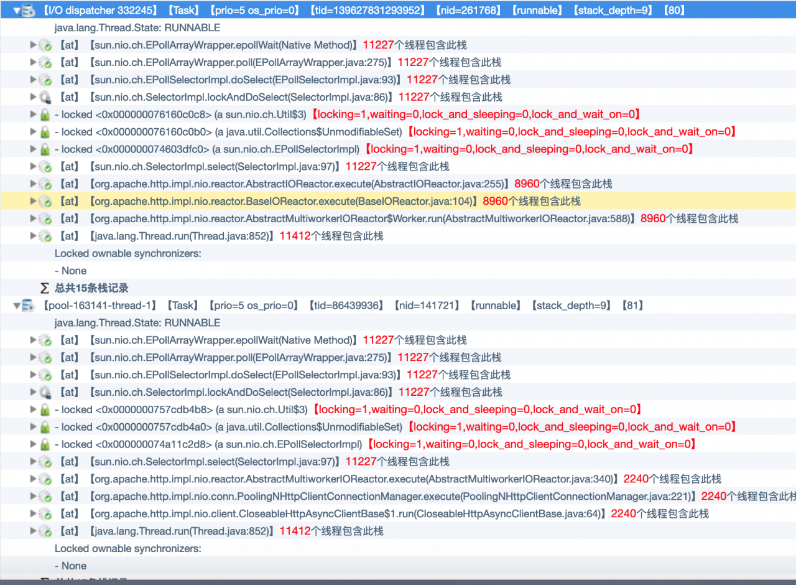Viewport: 796px width, 585px height.
Task: Click frame icon on CloseableHttpAsyncClientBase$1.run row
Action: [45, 514]
